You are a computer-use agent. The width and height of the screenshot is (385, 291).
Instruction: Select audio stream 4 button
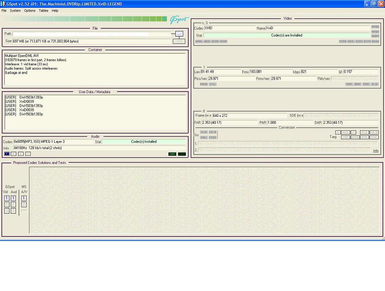tap(28, 154)
